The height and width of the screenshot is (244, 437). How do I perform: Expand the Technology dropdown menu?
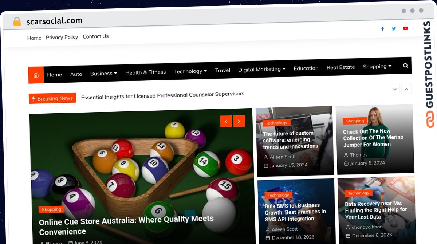coord(190,71)
